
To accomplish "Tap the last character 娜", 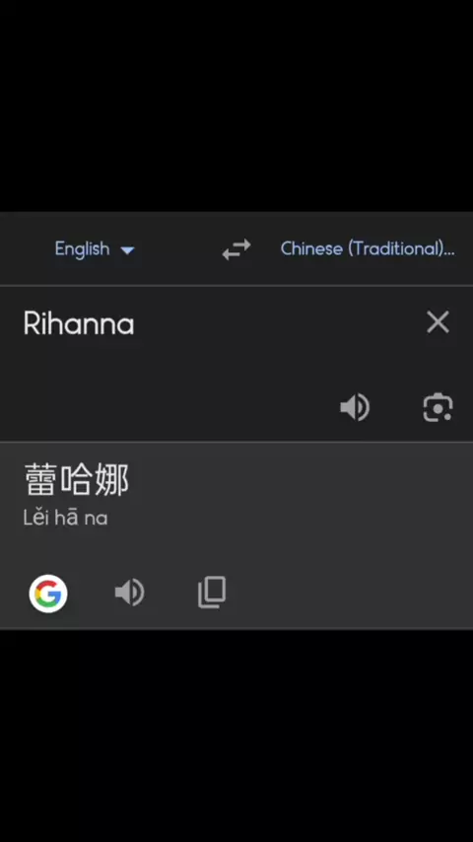I will tap(112, 480).
